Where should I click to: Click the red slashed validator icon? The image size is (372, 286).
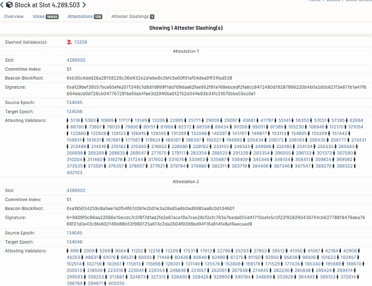[69, 42]
